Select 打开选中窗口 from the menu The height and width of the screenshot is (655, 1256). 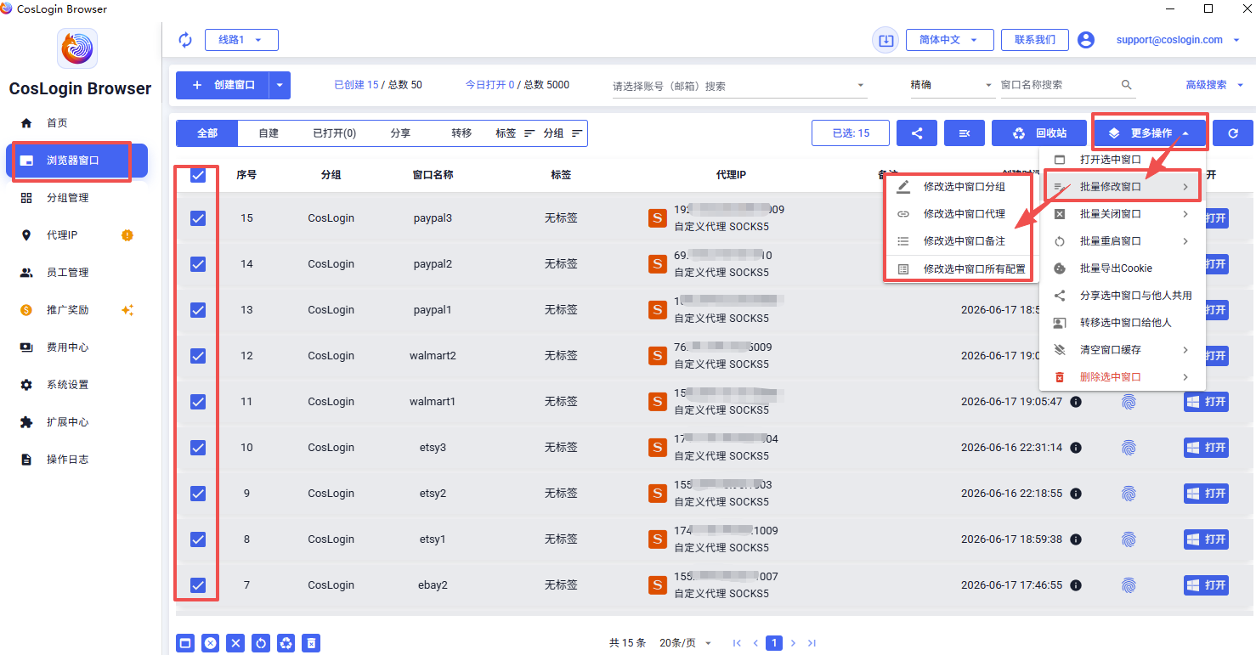[1123, 160]
